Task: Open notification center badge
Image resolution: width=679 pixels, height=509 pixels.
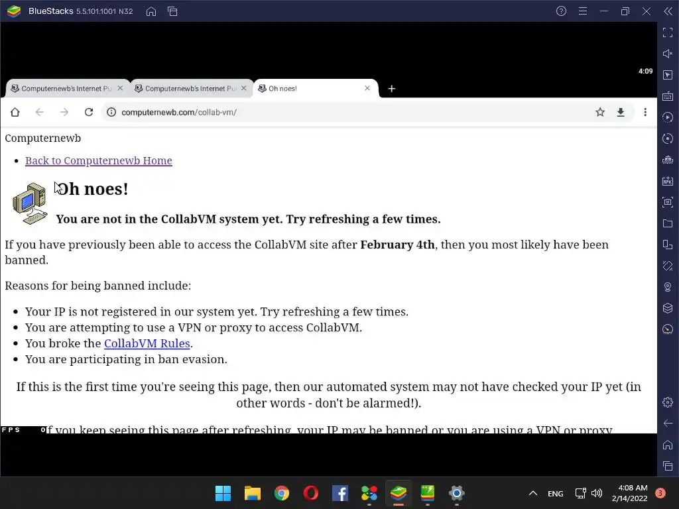Action: (660, 493)
